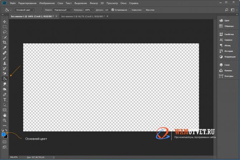The width and height of the screenshot is (240, 160).
Task: Toggle Quick Mask mode
Action: point(5,142)
